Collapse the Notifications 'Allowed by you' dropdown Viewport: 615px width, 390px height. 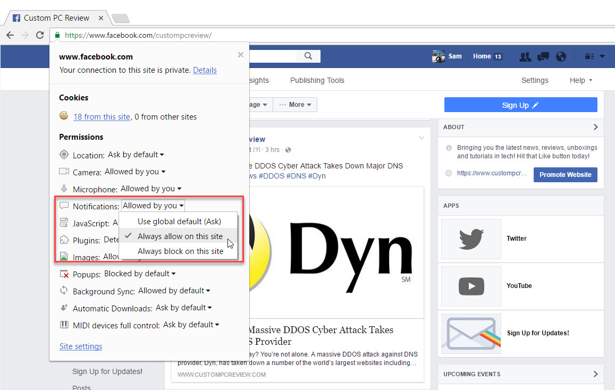(153, 206)
